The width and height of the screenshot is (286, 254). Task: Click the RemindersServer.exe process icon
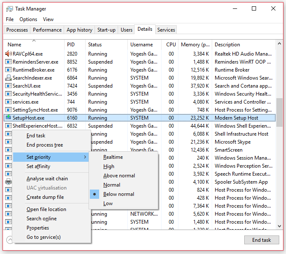point(8,62)
